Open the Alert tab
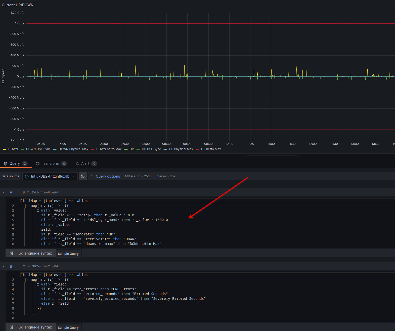Screen dimensions: 395x331 (x=86, y=163)
